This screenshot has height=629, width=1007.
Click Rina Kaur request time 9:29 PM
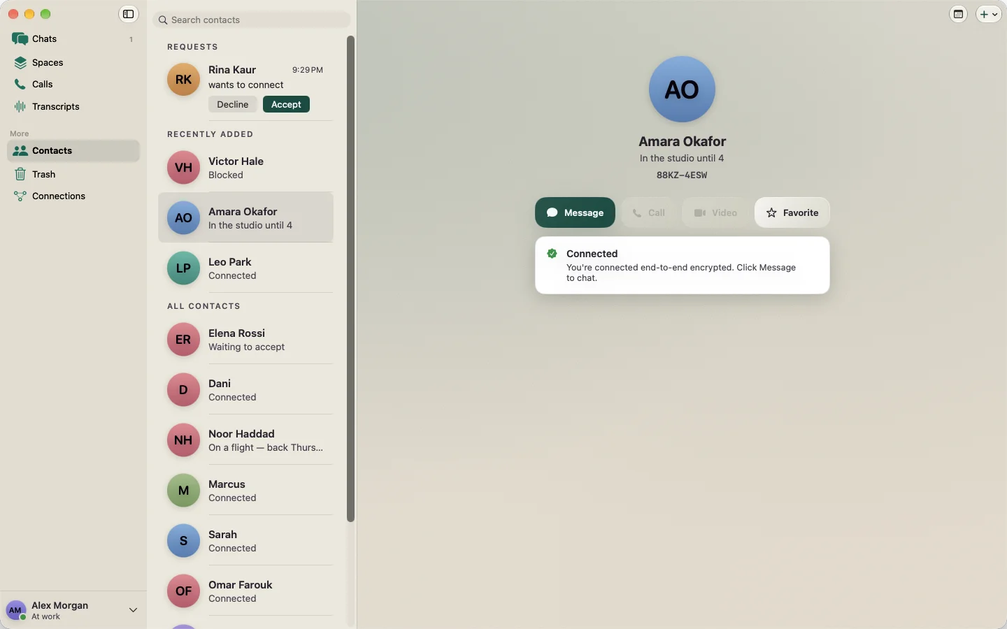pyautogui.click(x=308, y=70)
